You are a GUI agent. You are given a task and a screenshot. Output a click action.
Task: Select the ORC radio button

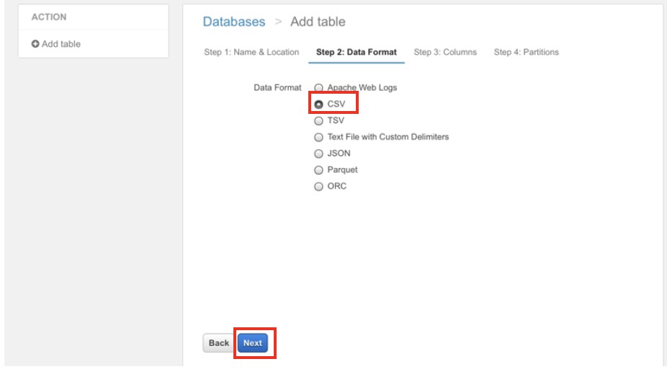[318, 187]
